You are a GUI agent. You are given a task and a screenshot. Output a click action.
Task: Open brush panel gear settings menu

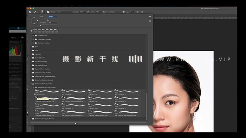[150, 16]
